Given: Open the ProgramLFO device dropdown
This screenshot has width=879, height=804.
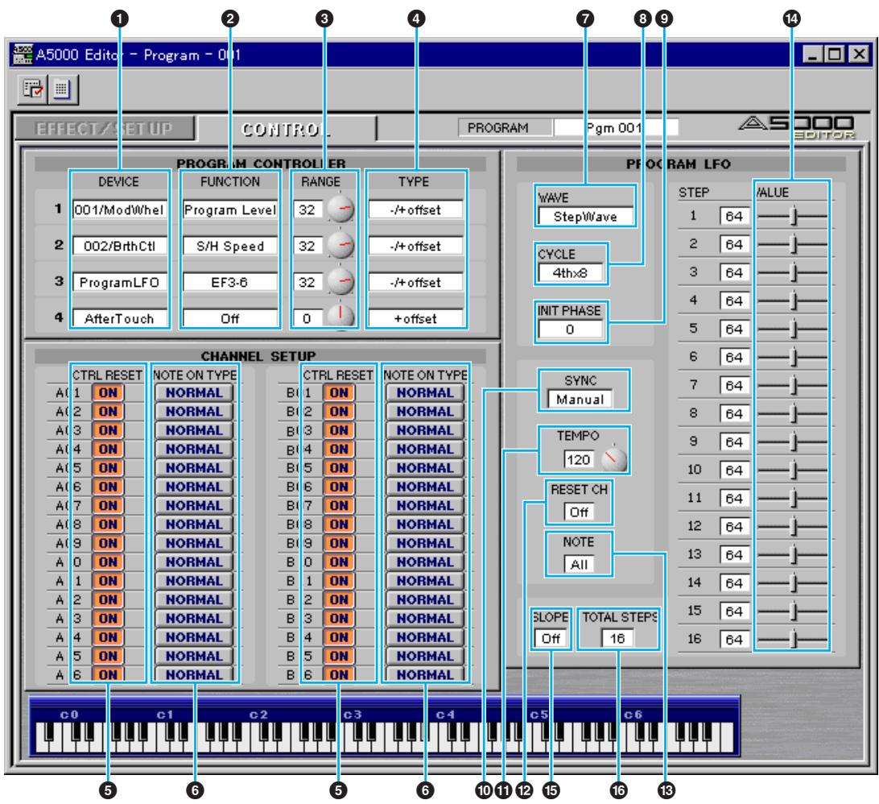Looking at the screenshot, I should point(119,282).
